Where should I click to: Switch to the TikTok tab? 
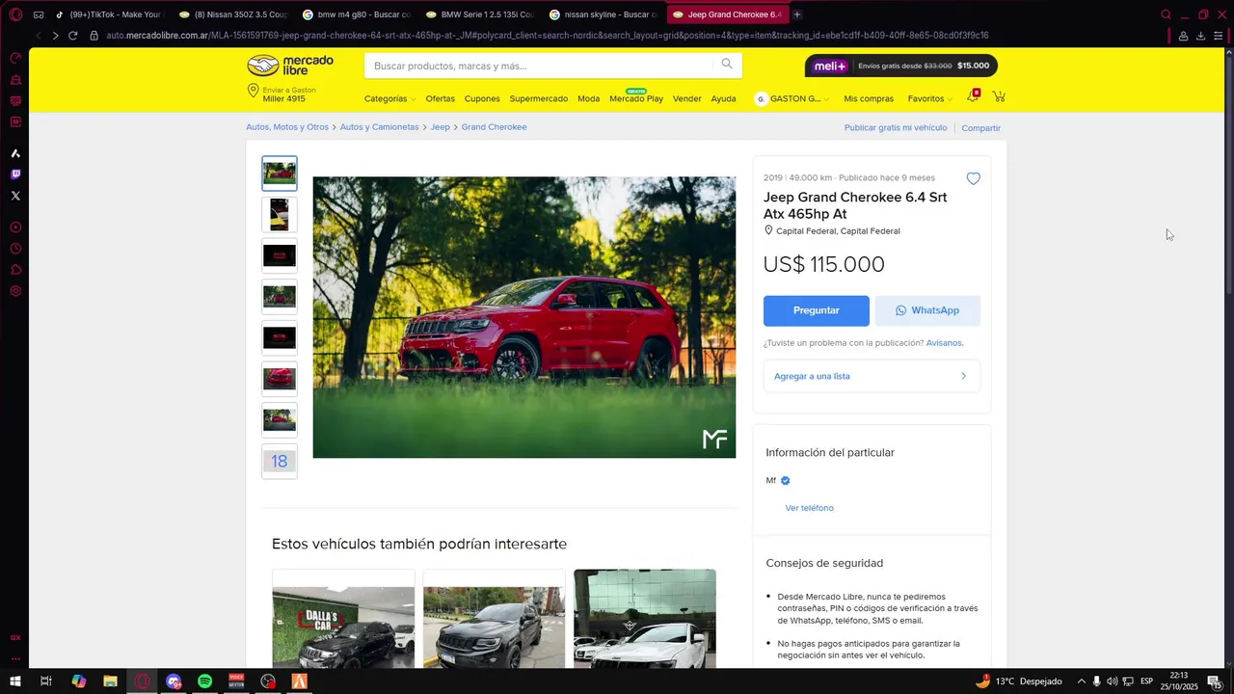point(109,14)
